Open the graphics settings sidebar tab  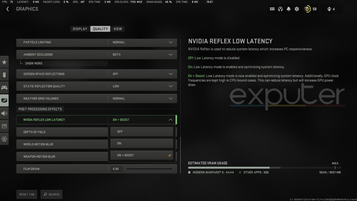(x=4, y=100)
